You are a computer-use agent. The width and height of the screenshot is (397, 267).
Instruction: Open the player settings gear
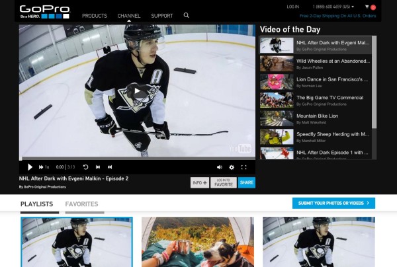[x=232, y=167]
